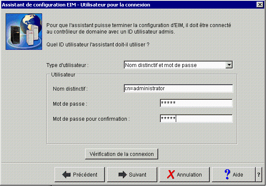Click the Nom distinctif field containing cn=administrator

[178, 88]
